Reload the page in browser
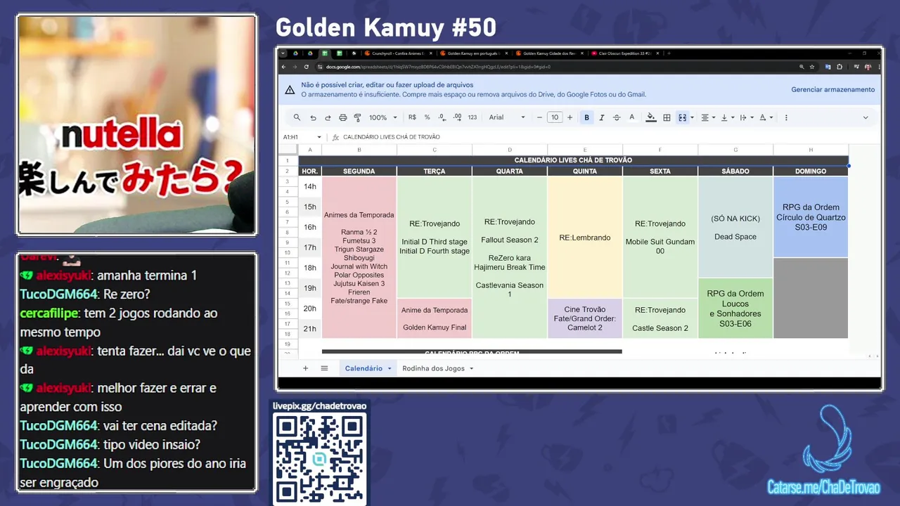Screen dimensions: 900x506 click(x=307, y=67)
